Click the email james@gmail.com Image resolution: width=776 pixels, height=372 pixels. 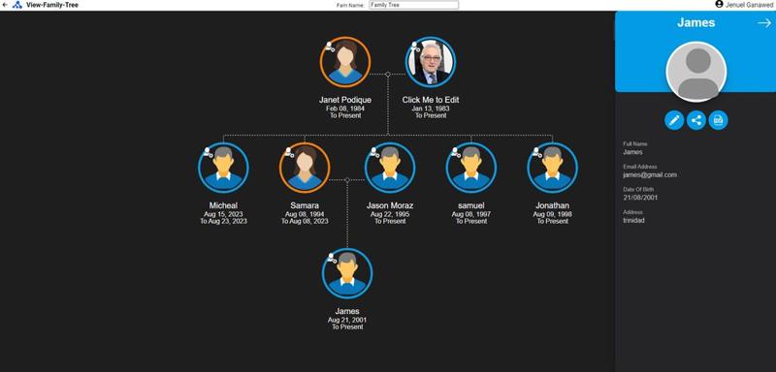coord(650,175)
